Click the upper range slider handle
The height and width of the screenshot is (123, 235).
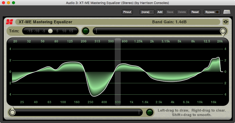[223, 31]
